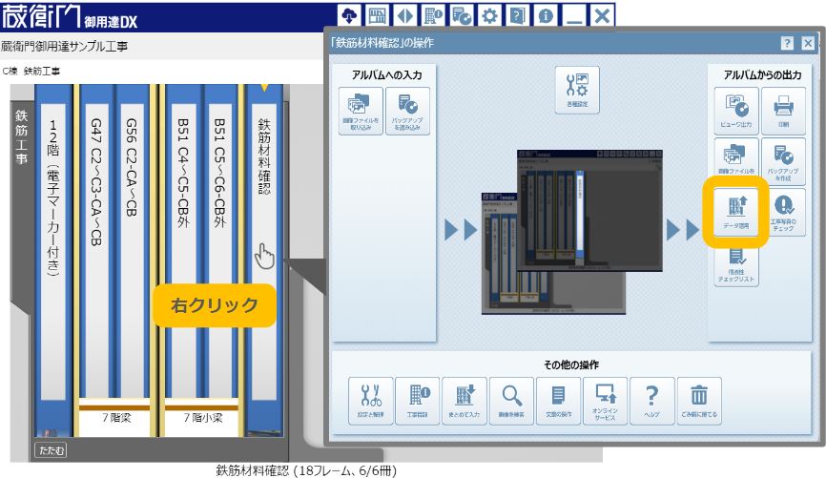
Task: Click まとめて入力 batch input button
Action: [x=465, y=401]
